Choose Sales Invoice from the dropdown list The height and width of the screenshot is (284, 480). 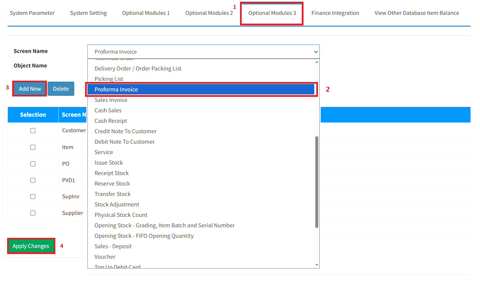click(111, 100)
